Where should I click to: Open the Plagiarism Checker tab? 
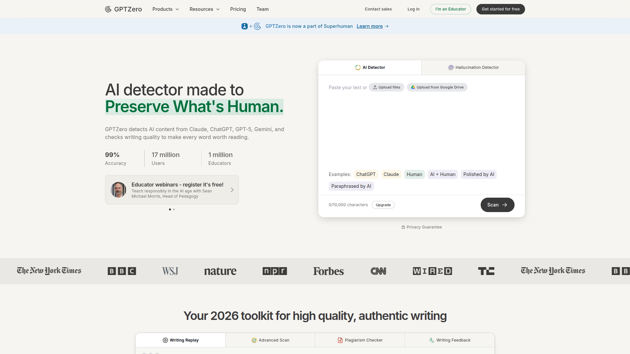[360, 340]
